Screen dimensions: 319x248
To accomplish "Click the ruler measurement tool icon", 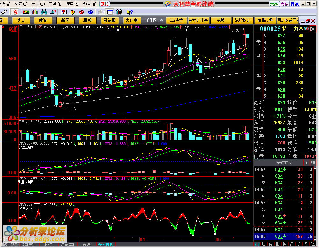I will coord(4,12).
